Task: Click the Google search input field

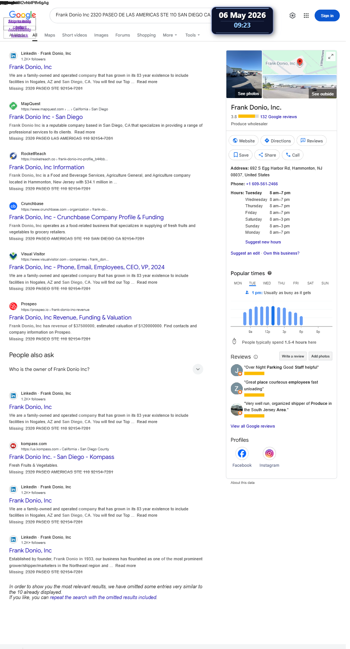Action: (132, 15)
